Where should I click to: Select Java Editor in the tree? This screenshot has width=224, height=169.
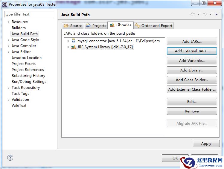click(21, 52)
